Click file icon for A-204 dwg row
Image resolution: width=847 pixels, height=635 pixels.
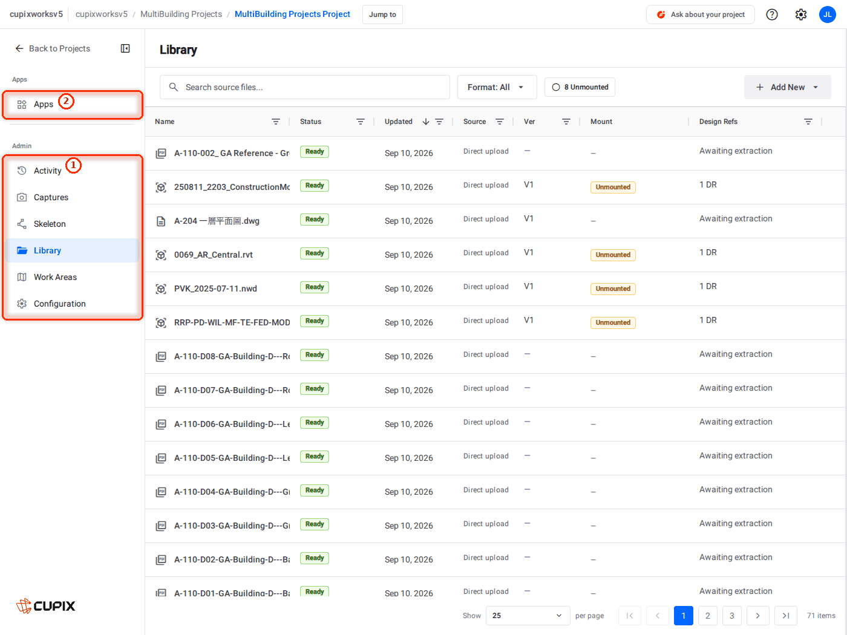click(x=161, y=221)
